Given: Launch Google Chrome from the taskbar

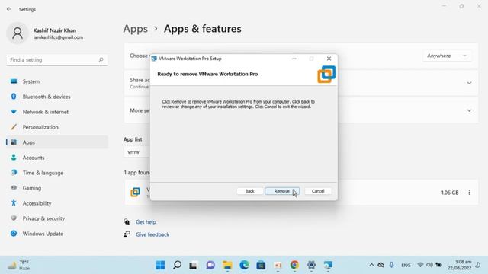Looking at the screenshot, I should [294, 265].
